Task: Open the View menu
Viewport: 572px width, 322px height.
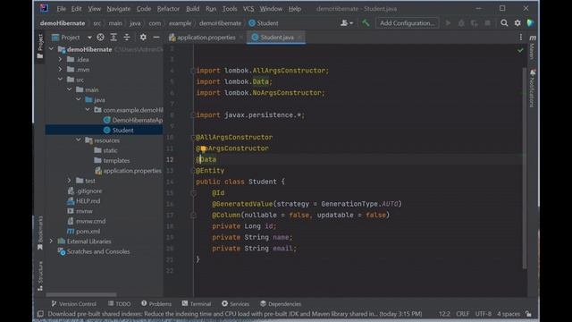Action: click(x=94, y=9)
